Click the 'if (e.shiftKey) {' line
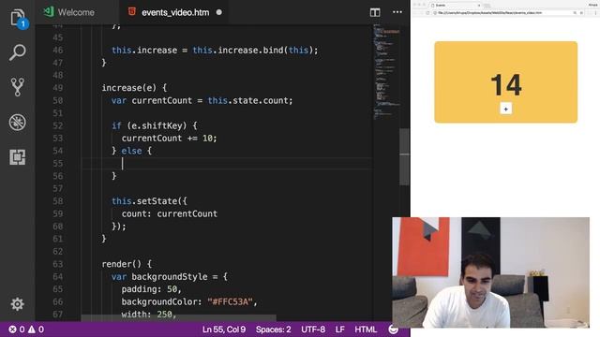 click(x=154, y=125)
